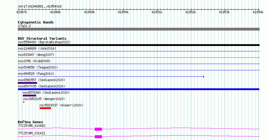Open variant nsv6507035 (Sedlazeck2020) label
Screen dimensions: 268x140
tap(42, 86)
